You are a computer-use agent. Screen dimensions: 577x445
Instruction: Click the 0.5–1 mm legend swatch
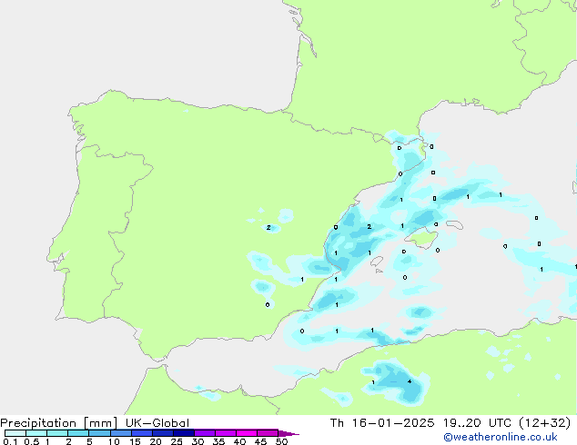click(x=36, y=433)
